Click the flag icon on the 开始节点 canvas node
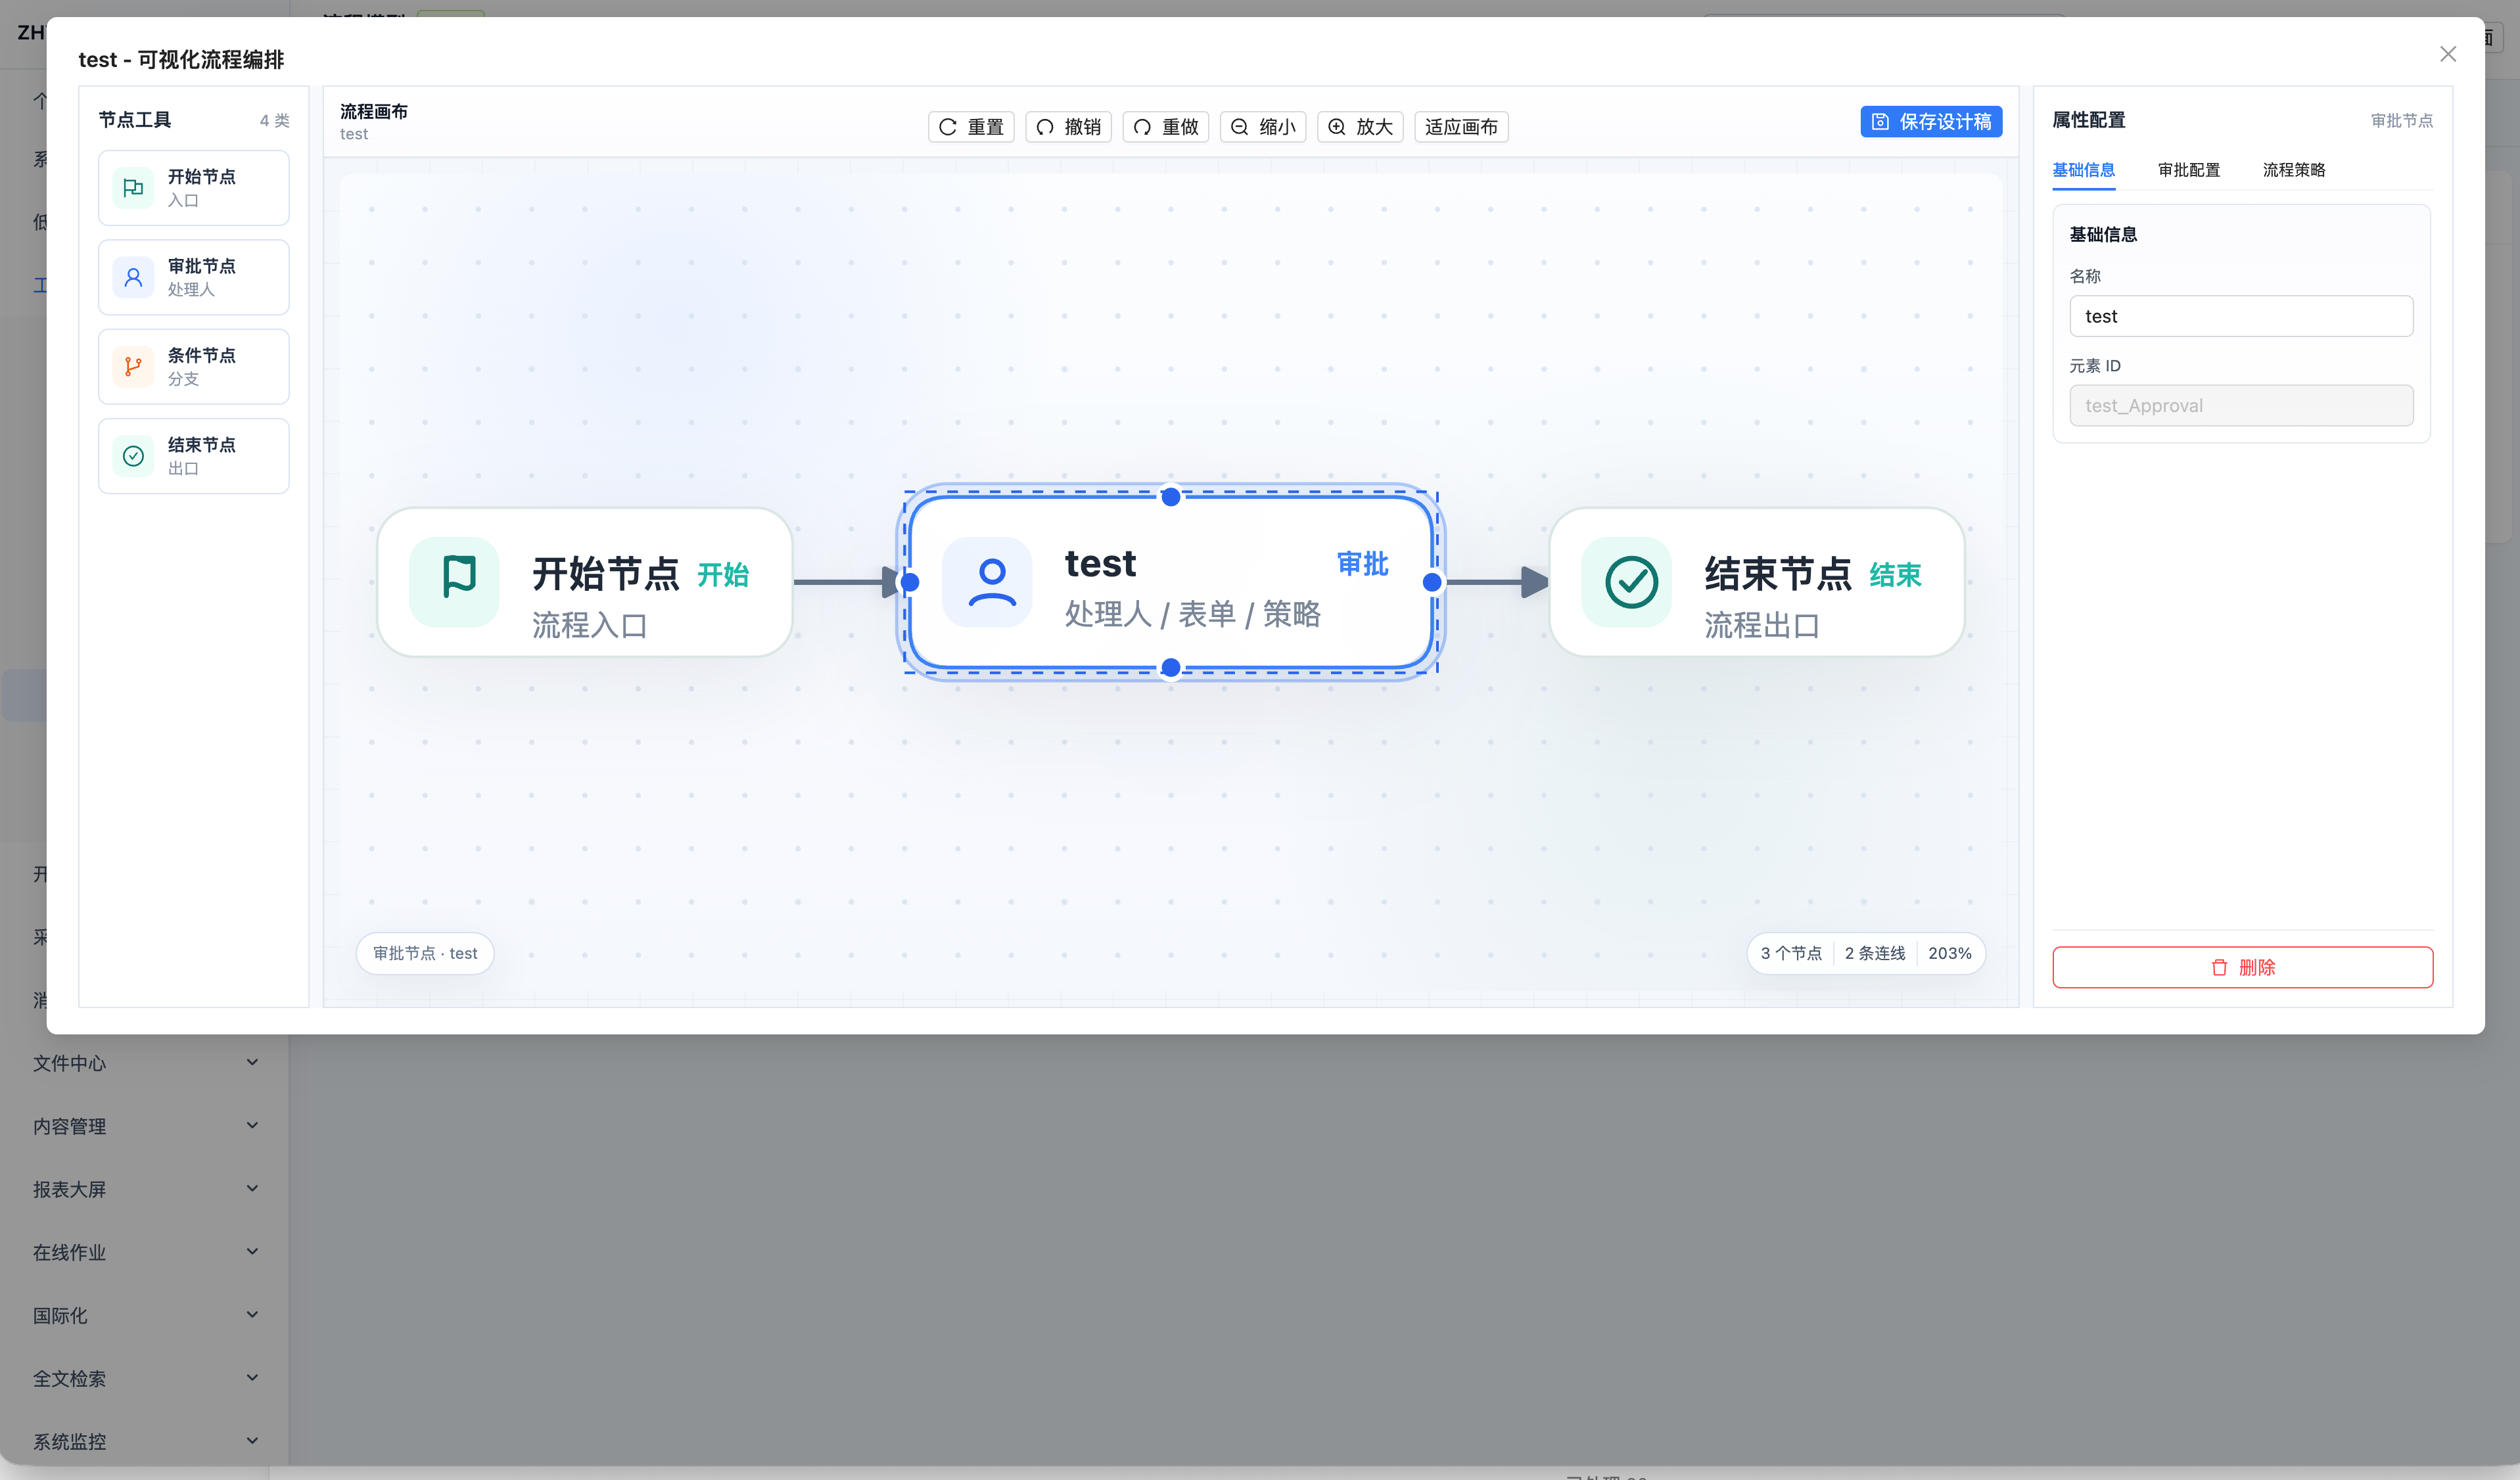2520x1480 pixels. 455,582
